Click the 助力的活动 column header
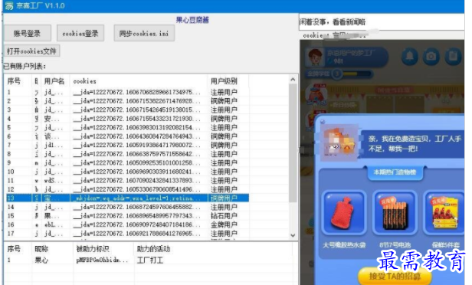472x285 pixels. pyautogui.click(x=213, y=249)
